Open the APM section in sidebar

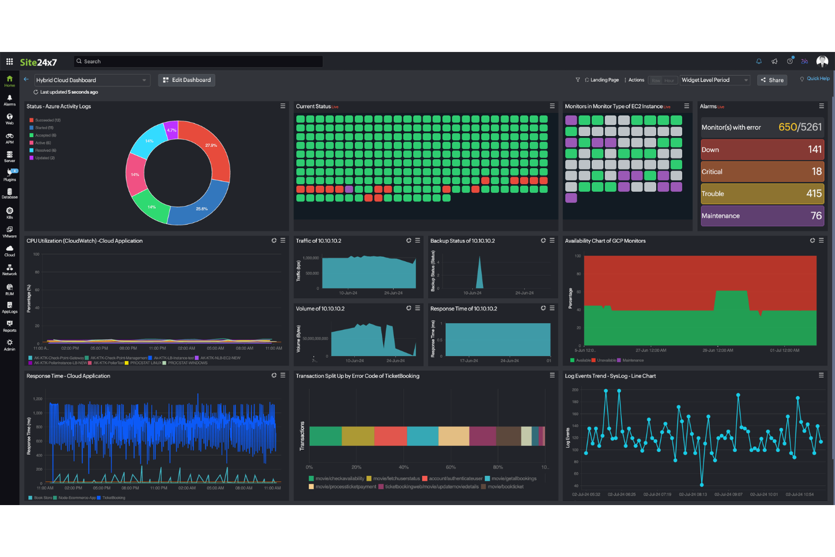[10, 138]
